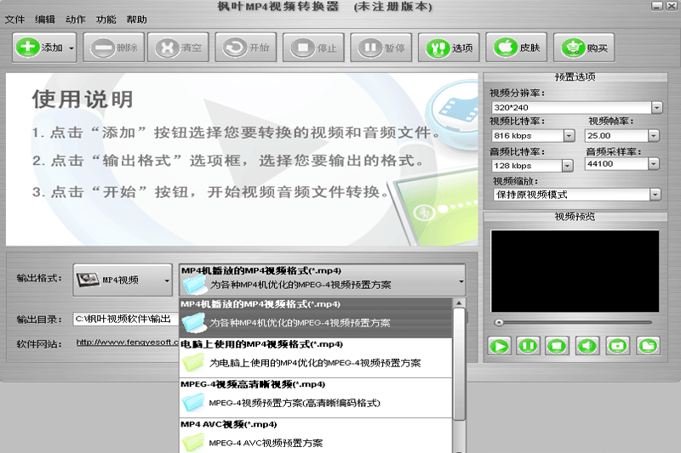
Task: Click the 停止 (Stop) toolbar button
Action: tap(313, 48)
